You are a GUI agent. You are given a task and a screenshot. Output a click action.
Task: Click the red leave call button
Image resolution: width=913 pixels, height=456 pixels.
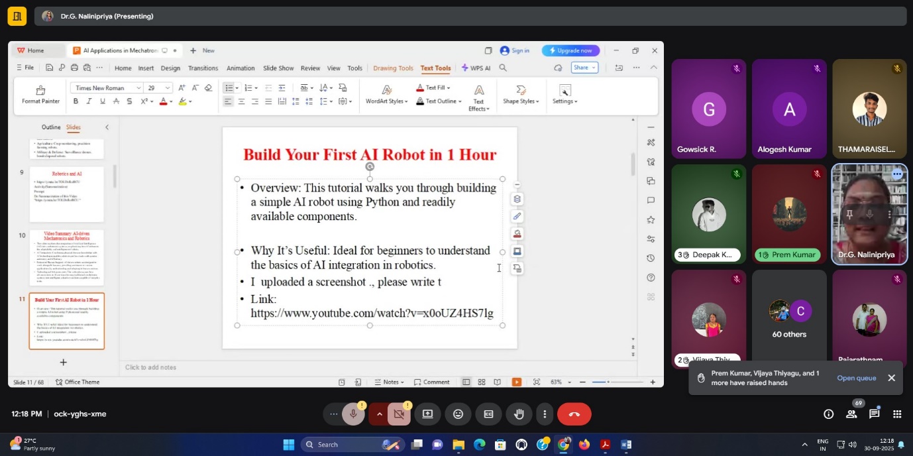[574, 414]
